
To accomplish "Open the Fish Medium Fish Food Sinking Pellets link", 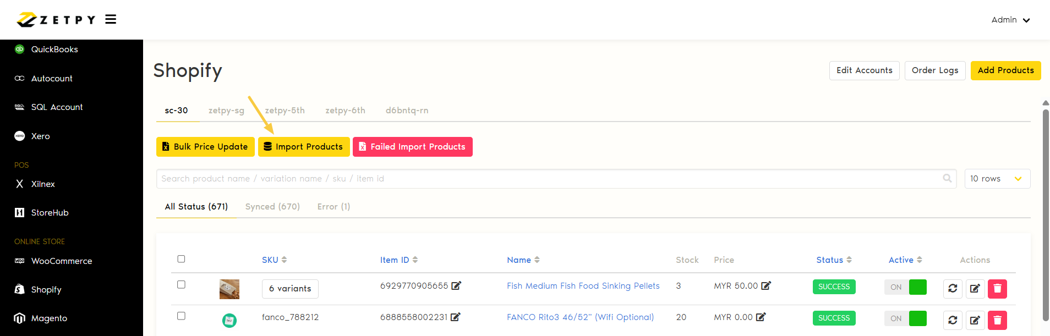I will click(x=583, y=286).
